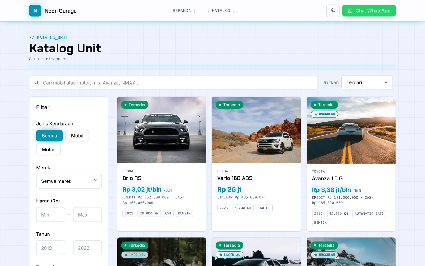Click the 2021 year tag on Brio RS
The width and height of the screenshot is (425, 266).
click(129, 213)
